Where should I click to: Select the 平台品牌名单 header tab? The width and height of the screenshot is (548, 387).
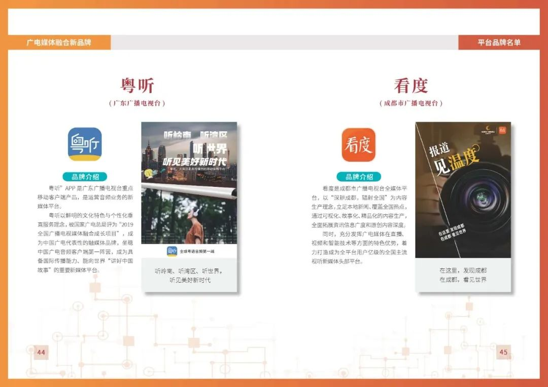(x=499, y=42)
